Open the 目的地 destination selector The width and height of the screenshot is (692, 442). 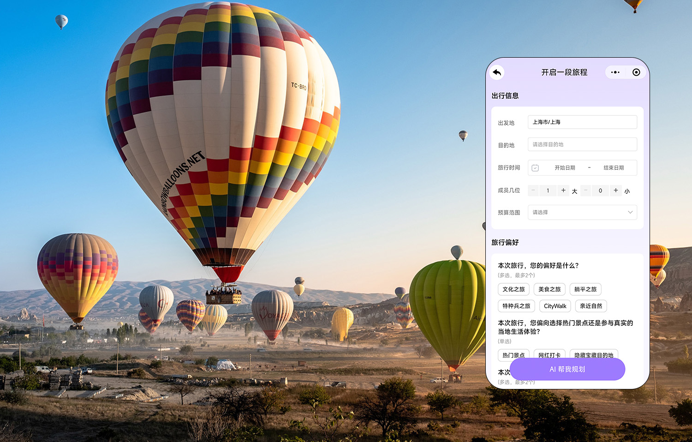582,144
